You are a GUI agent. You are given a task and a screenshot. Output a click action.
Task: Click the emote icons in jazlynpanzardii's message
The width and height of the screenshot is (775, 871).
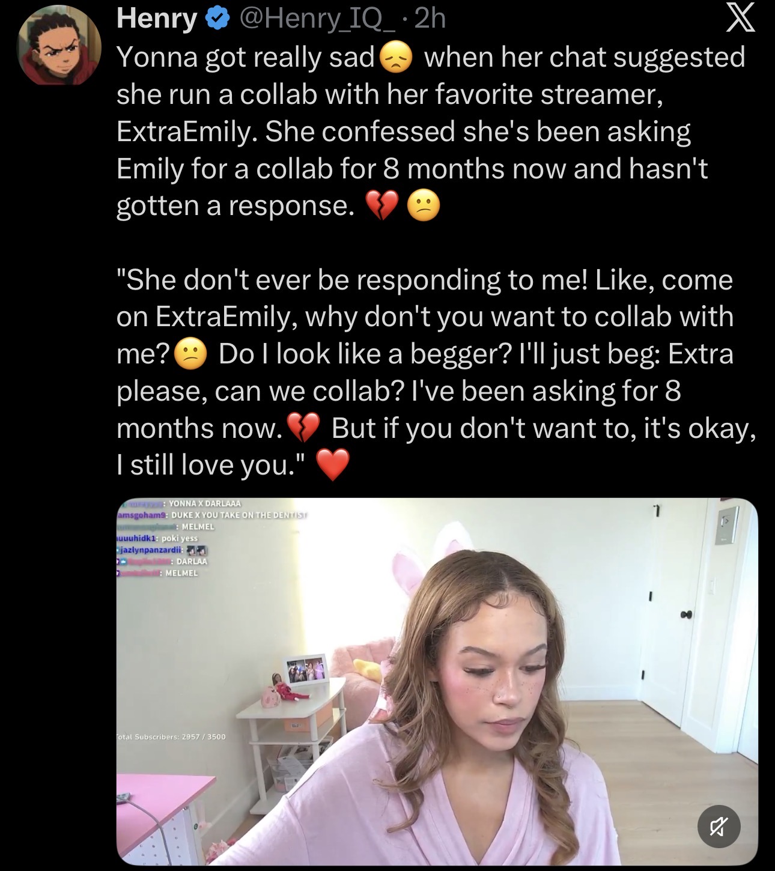198,550
